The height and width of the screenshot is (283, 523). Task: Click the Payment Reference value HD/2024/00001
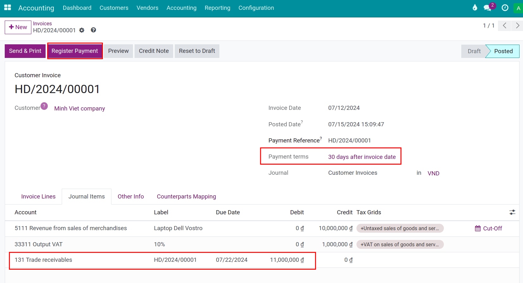point(350,141)
